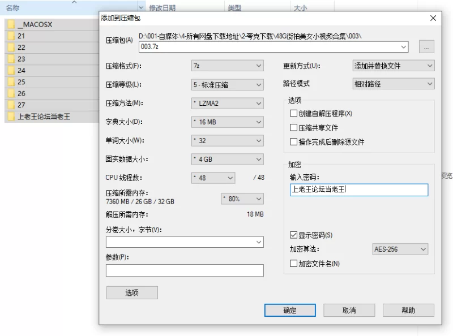Click the 选项 button

click(132, 292)
